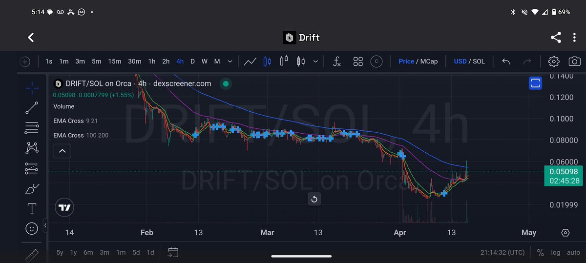This screenshot has height=263, width=586.
Task: Set date range to 6m
Action: [88, 252]
